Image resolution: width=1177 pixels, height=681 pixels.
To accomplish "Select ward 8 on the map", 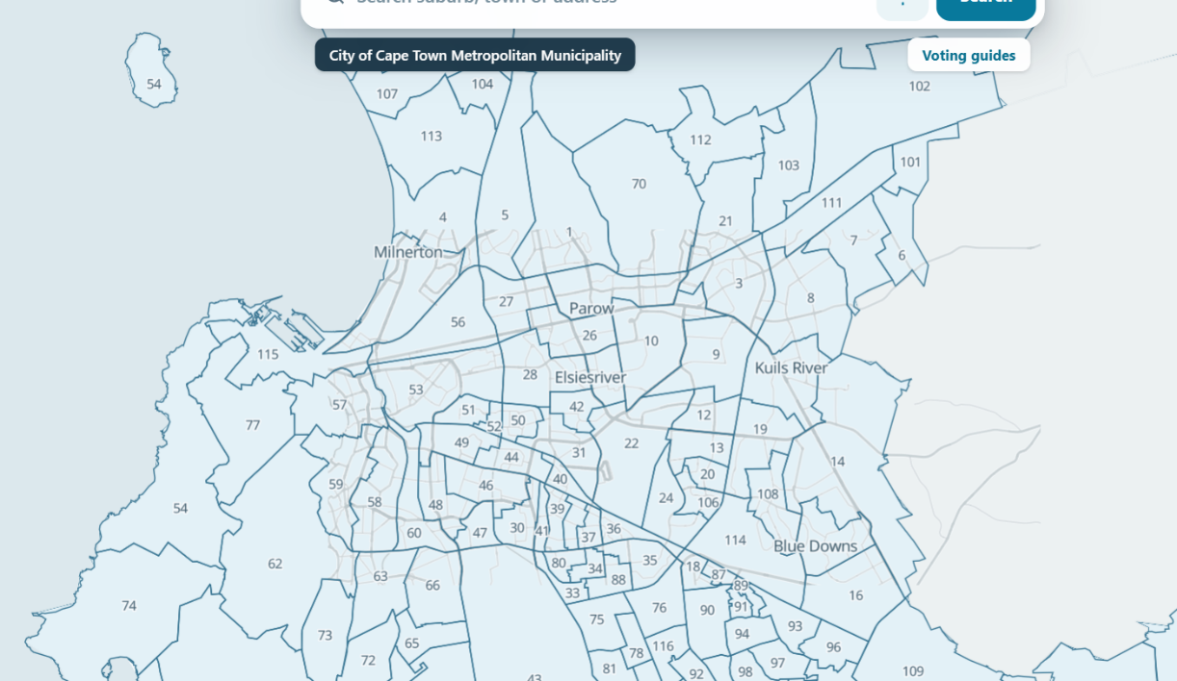I will (810, 298).
